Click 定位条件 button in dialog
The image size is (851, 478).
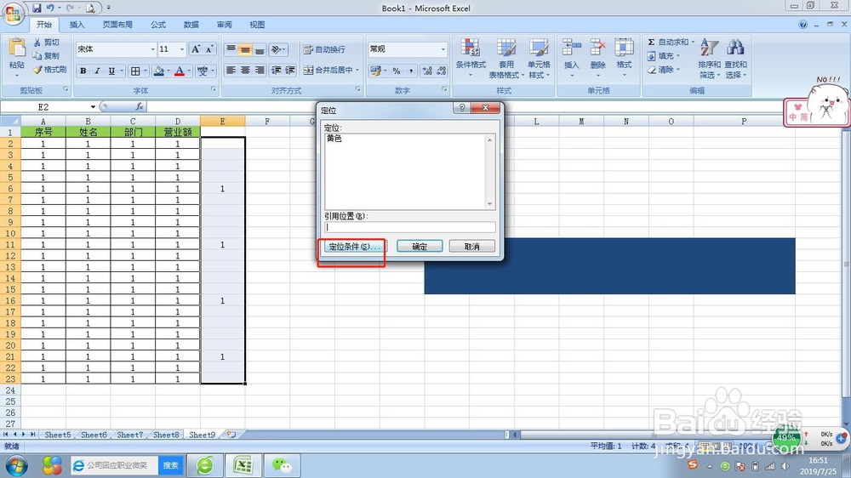354,247
